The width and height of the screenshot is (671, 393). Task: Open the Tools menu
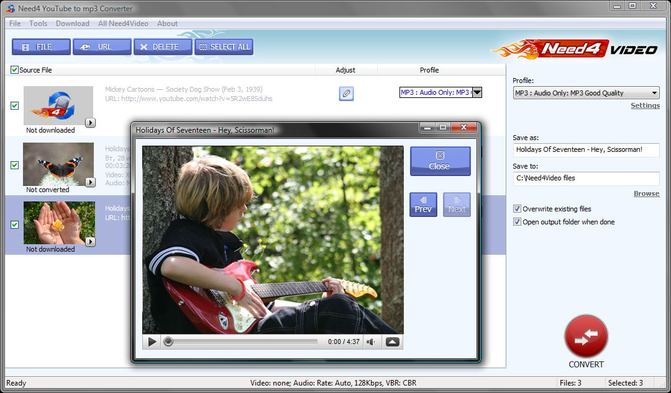(x=38, y=24)
